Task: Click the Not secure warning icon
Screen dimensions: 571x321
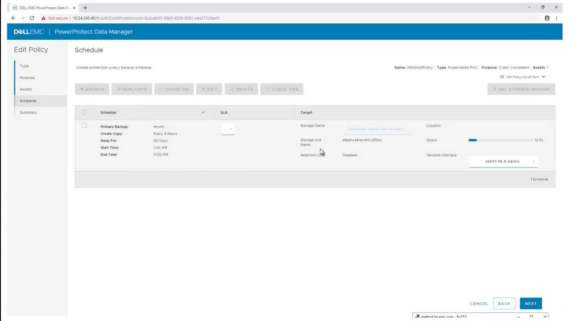Action: click(x=44, y=18)
